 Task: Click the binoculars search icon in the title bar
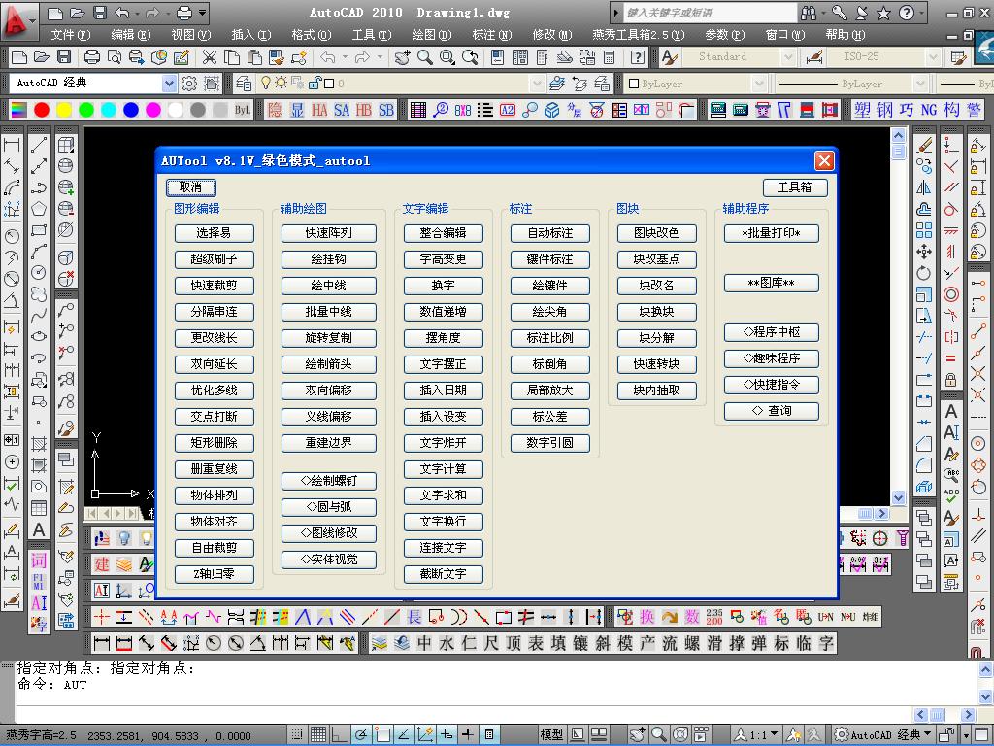pyautogui.click(x=809, y=12)
